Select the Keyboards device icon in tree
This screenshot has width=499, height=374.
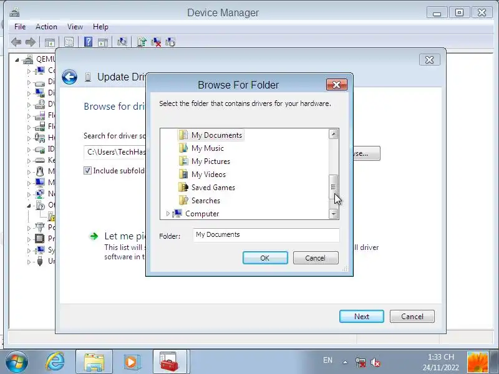click(40, 160)
